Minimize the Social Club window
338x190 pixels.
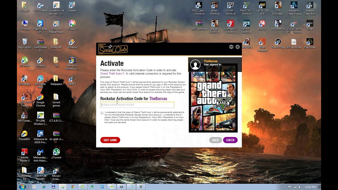231,47
